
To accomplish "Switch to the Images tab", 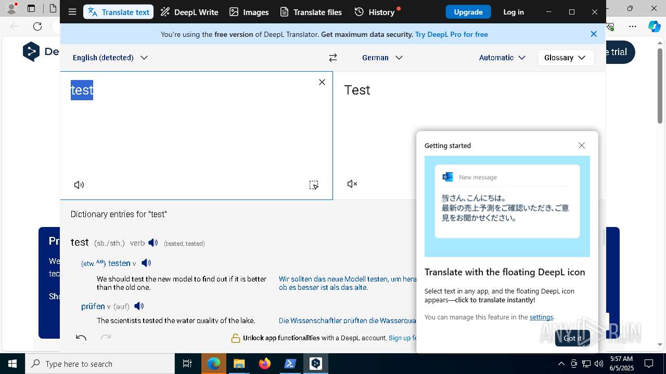I will [249, 12].
